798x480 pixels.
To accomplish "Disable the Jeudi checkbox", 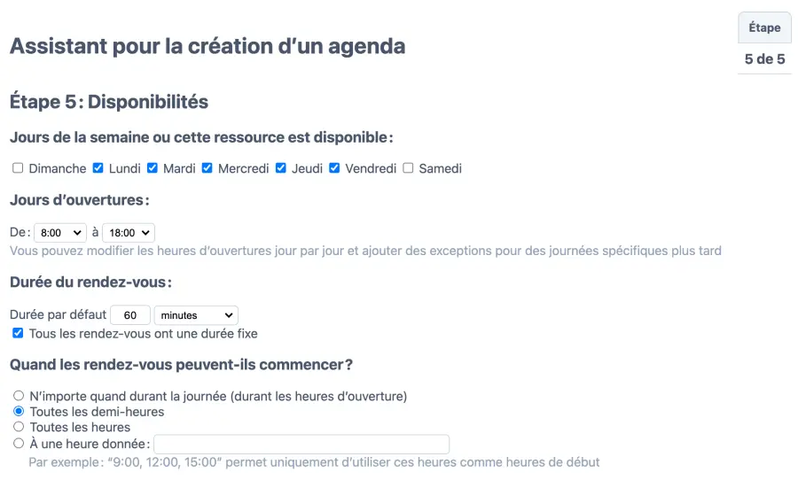I will coord(281,168).
